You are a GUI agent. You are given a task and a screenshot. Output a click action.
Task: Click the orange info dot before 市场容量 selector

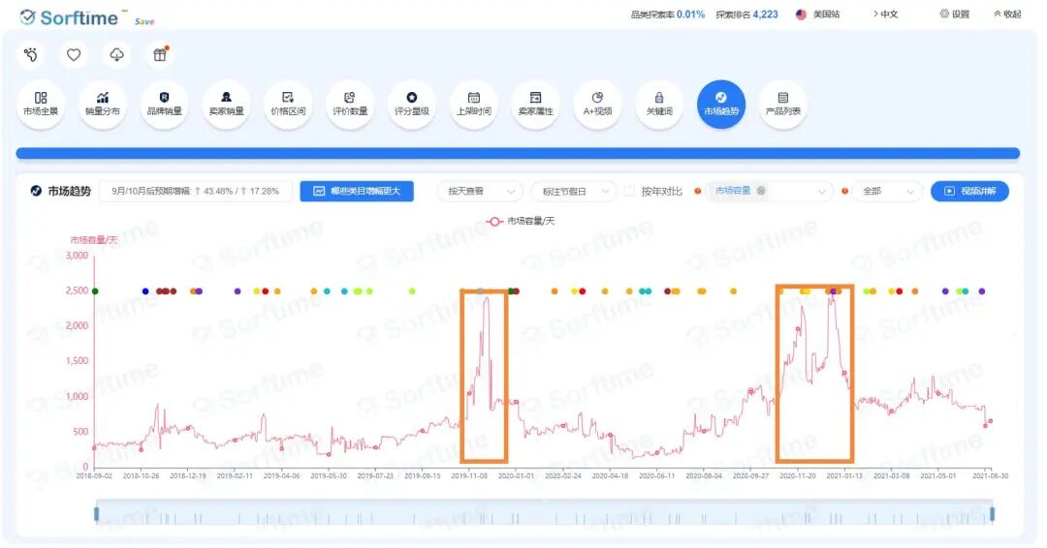(698, 192)
